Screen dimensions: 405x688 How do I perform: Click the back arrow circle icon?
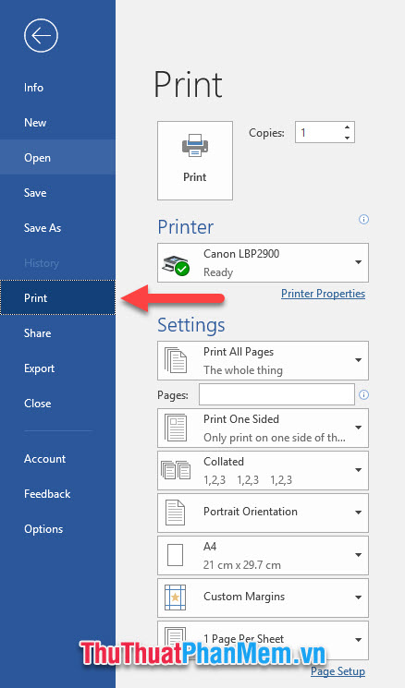point(41,35)
